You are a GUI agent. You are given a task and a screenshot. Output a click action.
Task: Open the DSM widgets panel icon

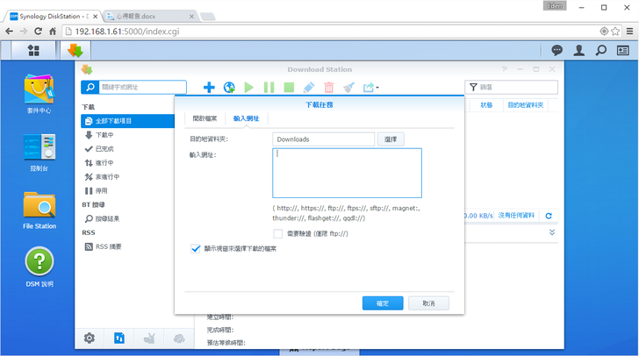[x=622, y=51]
